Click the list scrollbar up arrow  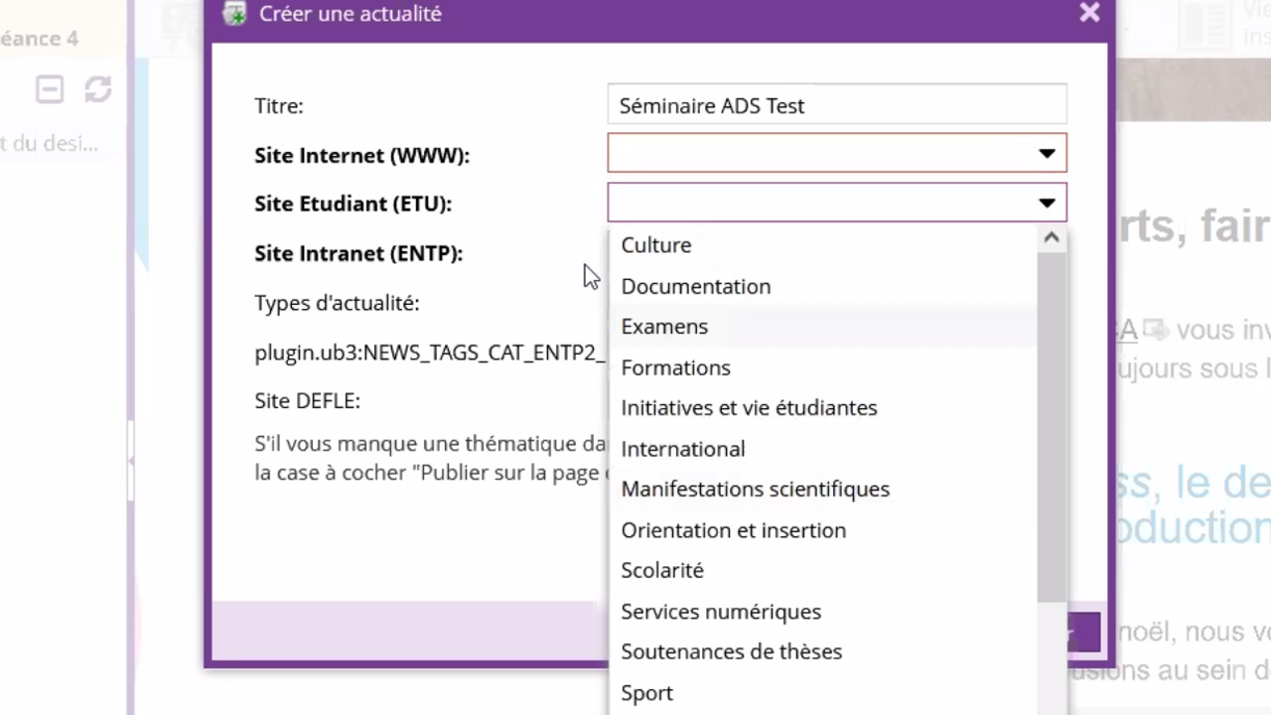coord(1051,238)
